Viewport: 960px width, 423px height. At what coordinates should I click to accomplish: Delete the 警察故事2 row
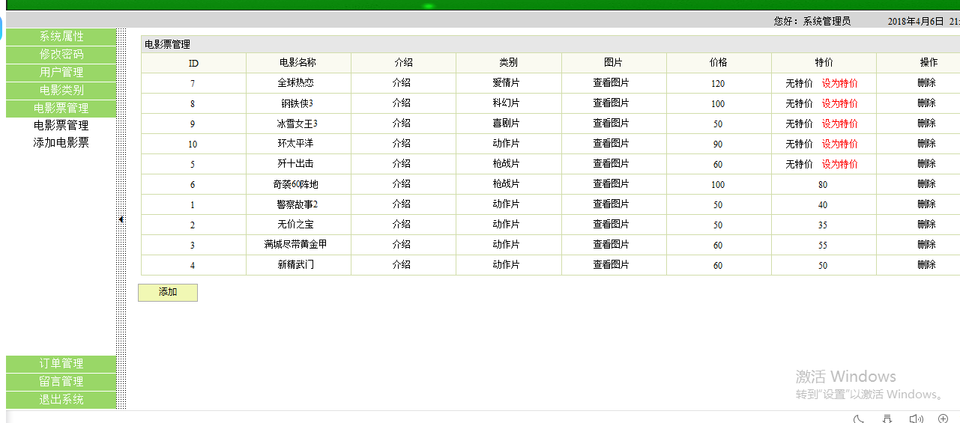(x=926, y=204)
